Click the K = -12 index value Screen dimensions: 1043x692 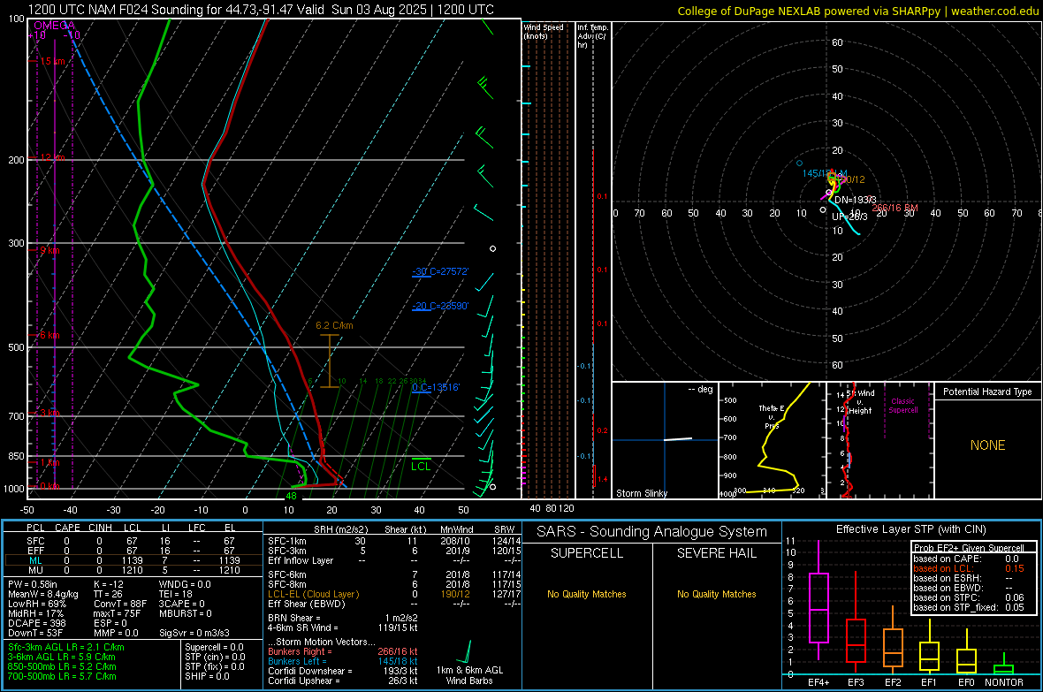click(x=109, y=584)
